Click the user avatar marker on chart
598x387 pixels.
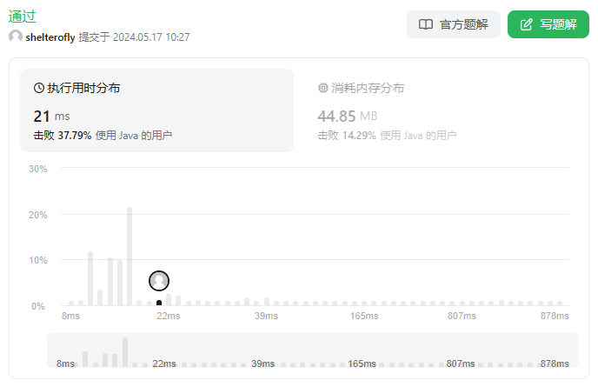159,281
